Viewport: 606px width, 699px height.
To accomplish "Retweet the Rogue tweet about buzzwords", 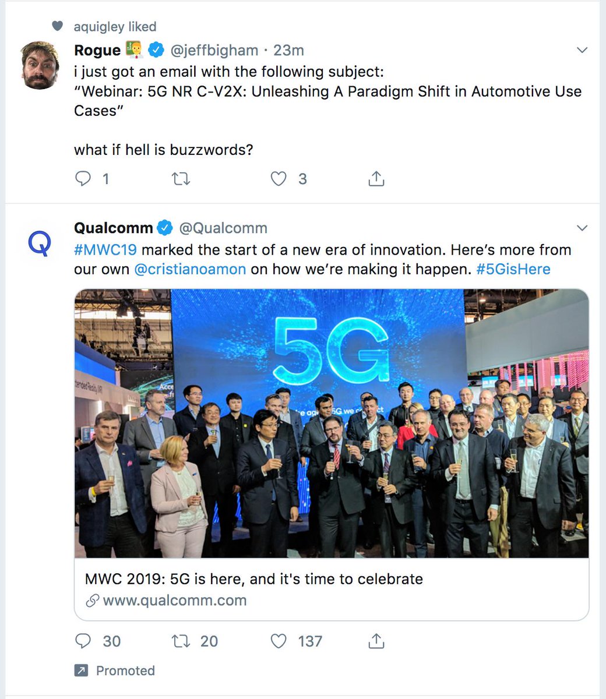I will click(181, 179).
